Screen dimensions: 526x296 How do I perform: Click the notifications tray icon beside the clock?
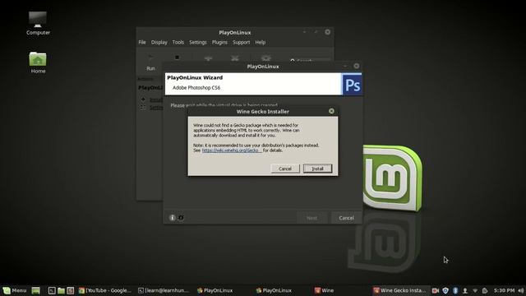coord(485,290)
